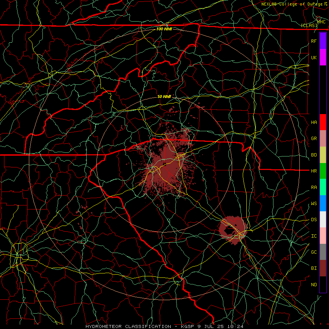Click the RF purple legend swatch
The image size is (329, 329).
tap(323, 41)
